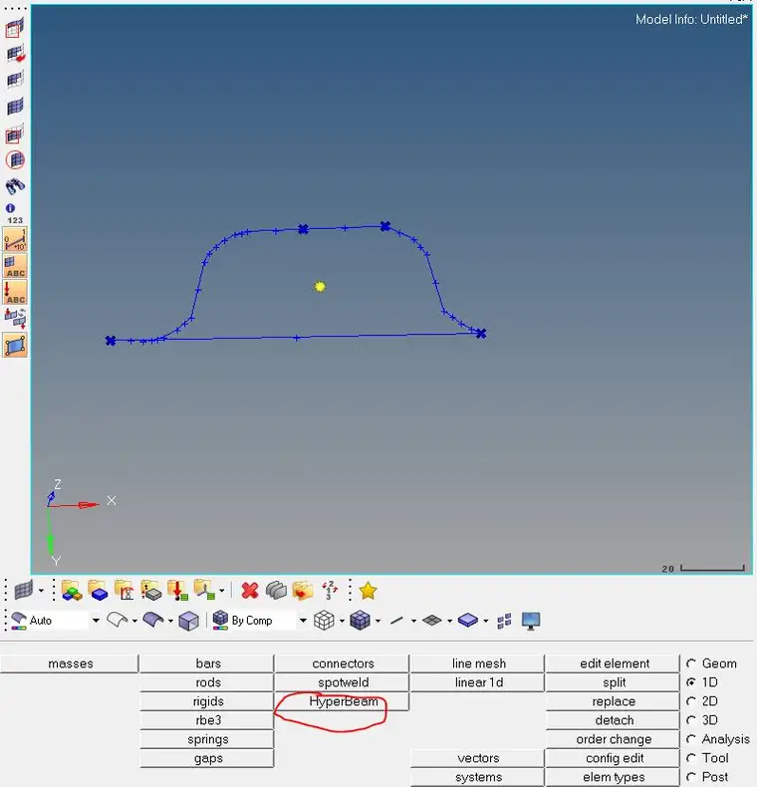The height and width of the screenshot is (787, 757).
Task: Click the load/element swap display icon
Action: point(15,318)
